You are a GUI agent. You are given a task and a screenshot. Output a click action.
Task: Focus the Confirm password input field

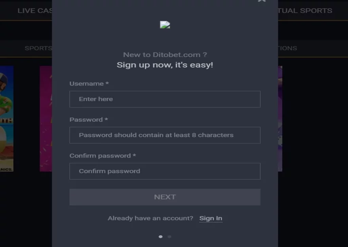165,171
